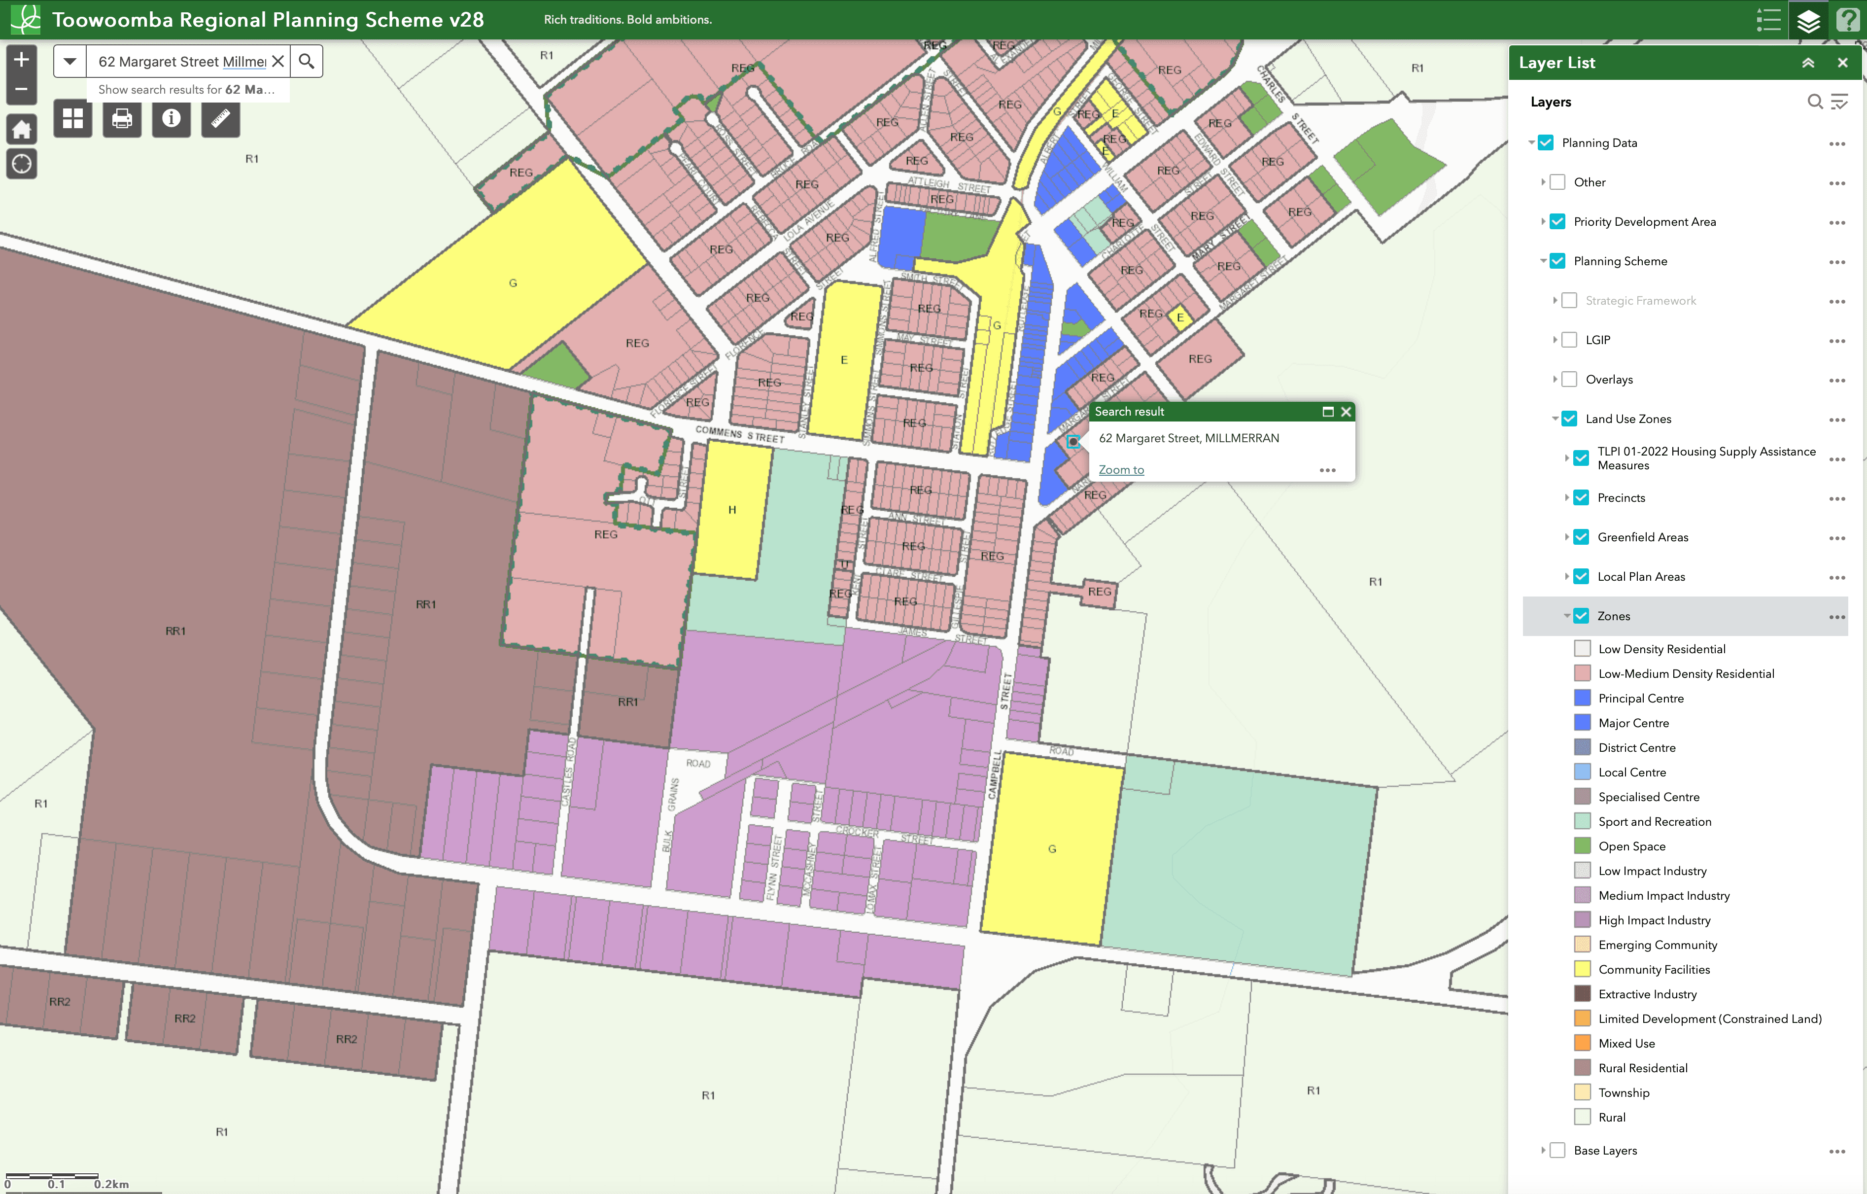The width and height of the screenshot is (1867, 1194).
Task: Collapse the Land Use Zones group
Action: (1556, 419)
